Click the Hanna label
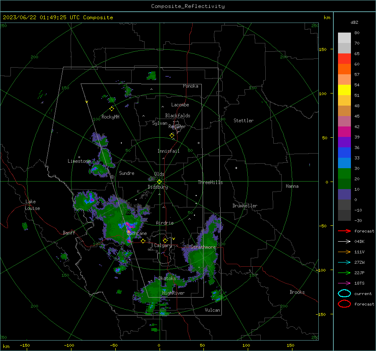Image resolution: width=376 pixels, height=351 pixels. pos(292,186)
